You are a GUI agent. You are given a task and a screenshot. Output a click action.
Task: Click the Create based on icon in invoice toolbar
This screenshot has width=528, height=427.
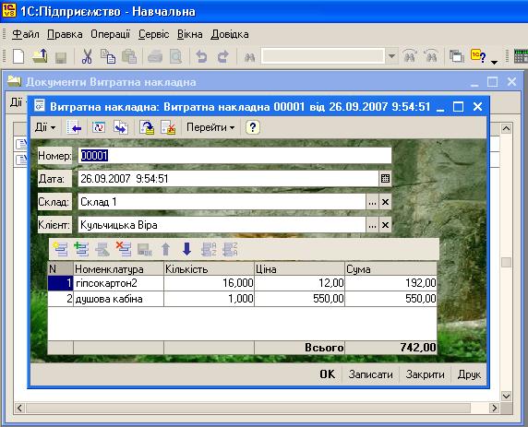point(121,127)
